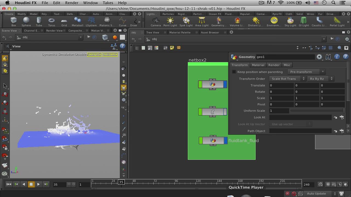Open the viewport help icon

(x=123, y=46)
